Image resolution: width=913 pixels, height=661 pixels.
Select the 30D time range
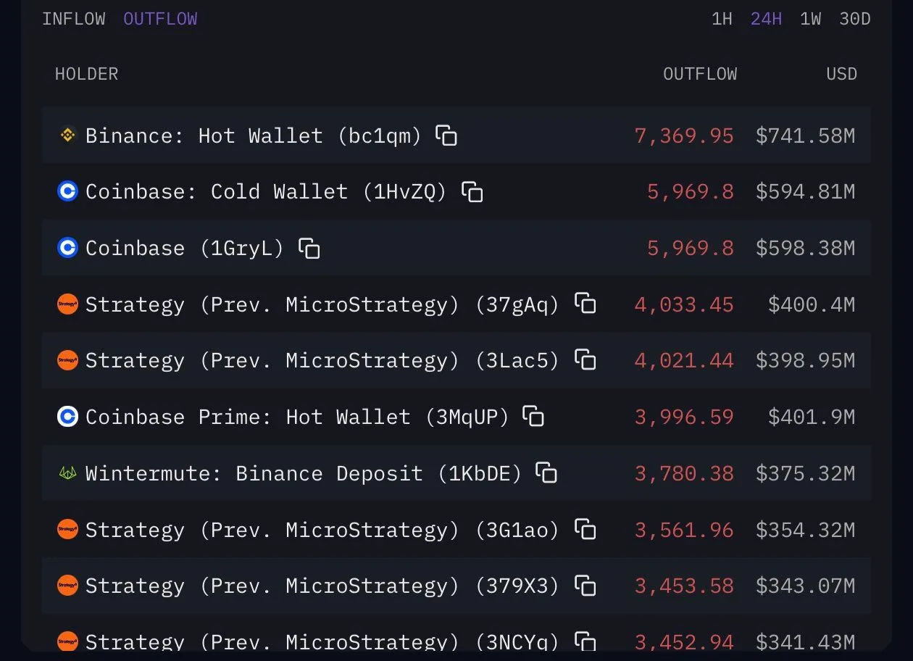pos(854,19)
